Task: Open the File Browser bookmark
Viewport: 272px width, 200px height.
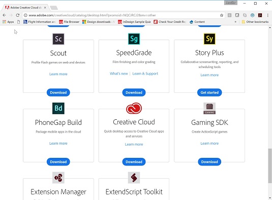Action: click(x=69, y=22)
